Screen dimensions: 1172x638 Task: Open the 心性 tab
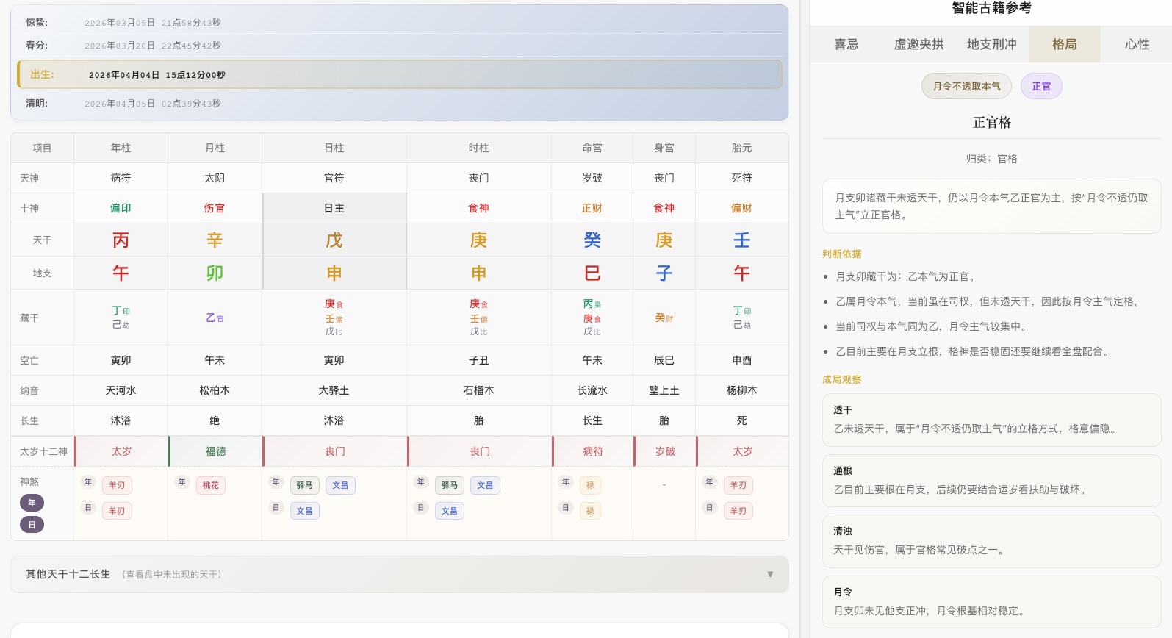pyautogui.click(x=1136, y=45)
